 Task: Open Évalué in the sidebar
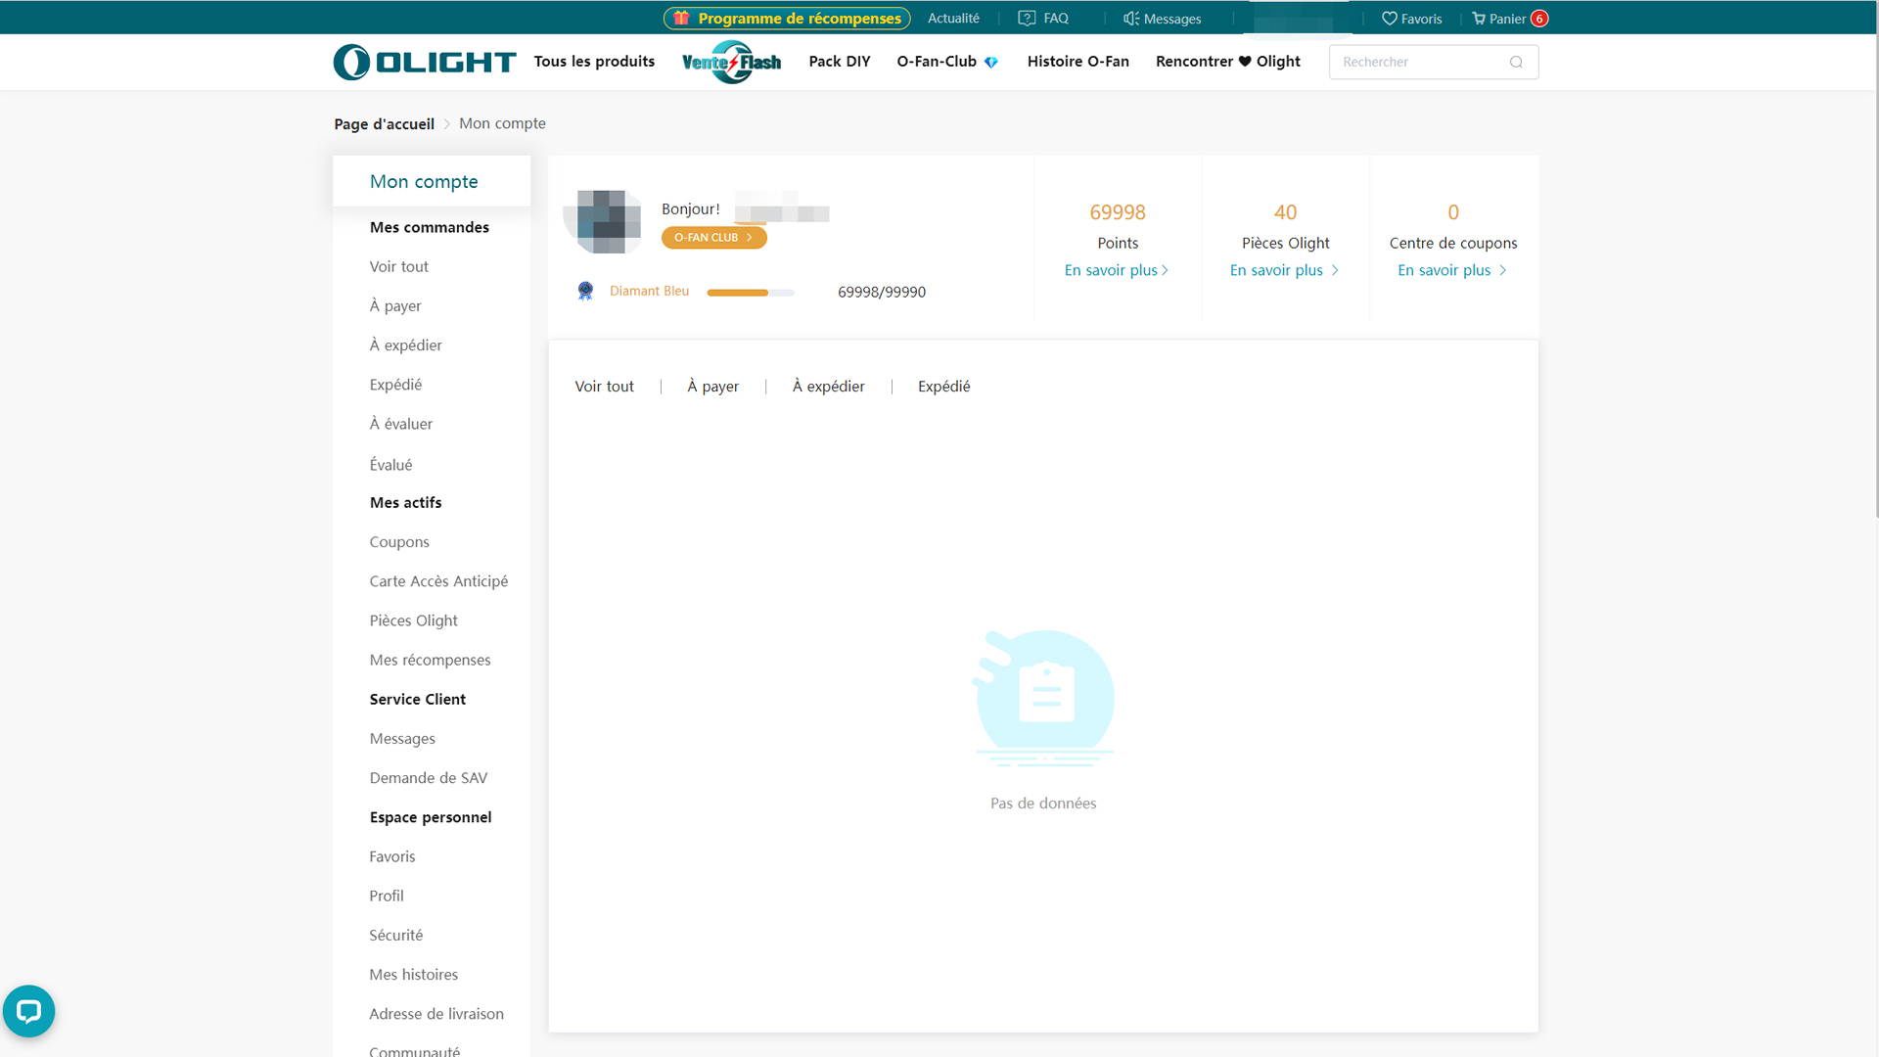tap(390, 465)
